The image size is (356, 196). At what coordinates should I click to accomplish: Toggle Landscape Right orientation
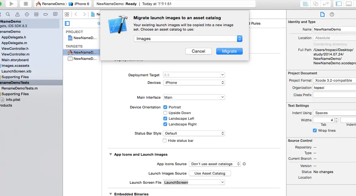(165, 124)
